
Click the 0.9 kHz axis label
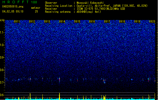2,57
